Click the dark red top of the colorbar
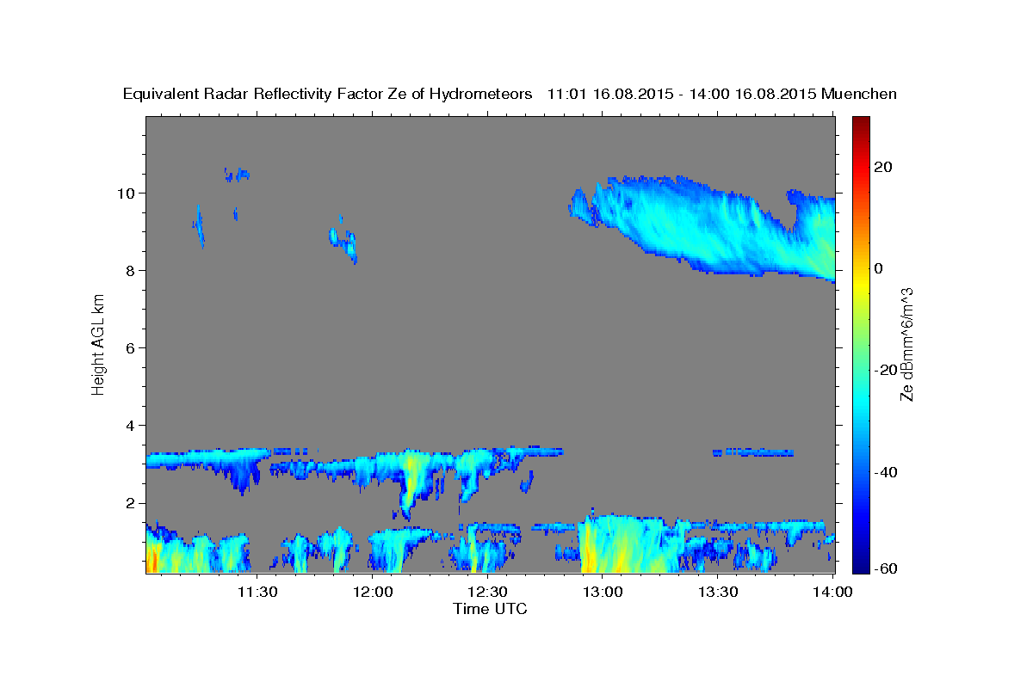The image size is (1033, 688). 860,123
